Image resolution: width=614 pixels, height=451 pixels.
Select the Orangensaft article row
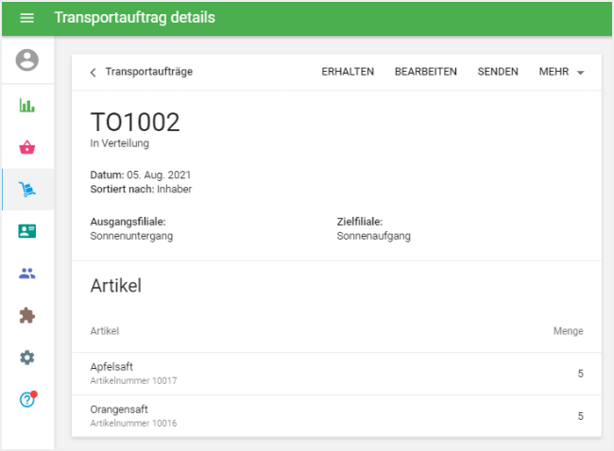[x=336, y=416]
